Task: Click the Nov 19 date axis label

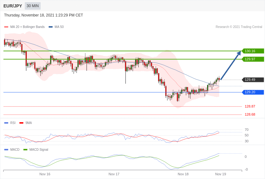Action: tap(220, 174)
